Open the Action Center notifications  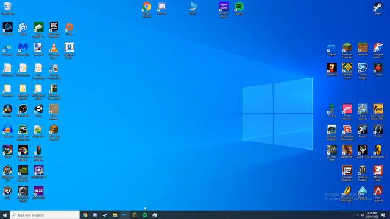pos(383,215)
